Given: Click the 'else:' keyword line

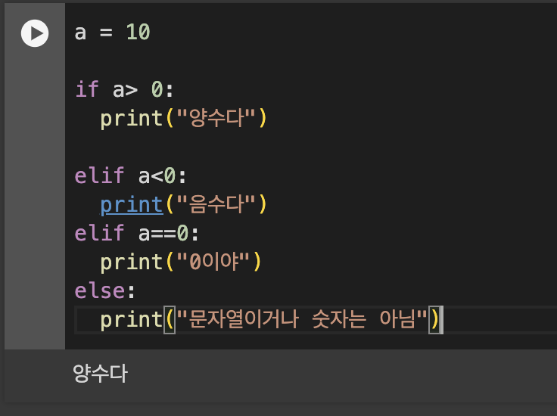Looking at the screenshot, I should 104,291.
